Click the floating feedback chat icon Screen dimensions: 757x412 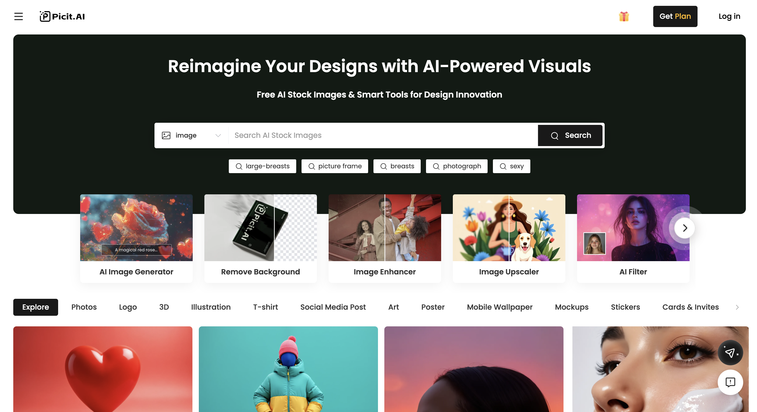(x=730, y=382)
